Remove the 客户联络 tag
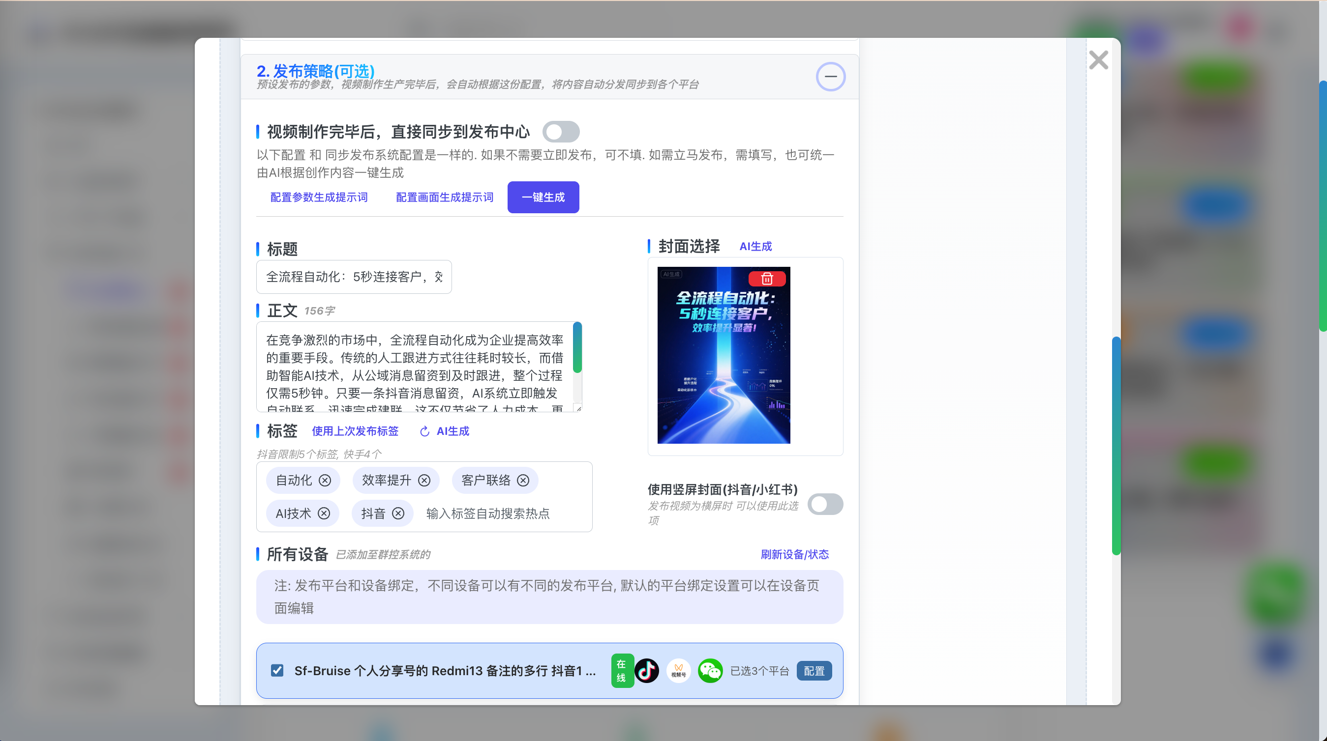The width and height of the screenshot is (1327, 741). coord(523,480)
